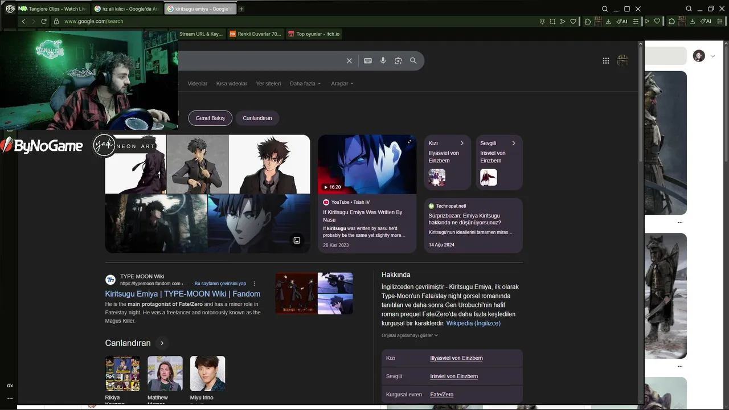This screenshot has width=729, height=410.
Task: Open easy setup sliders icon in front window
Action: point(635,21)
